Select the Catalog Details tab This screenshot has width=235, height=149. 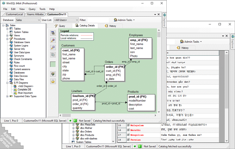click(x=85, y=26)
